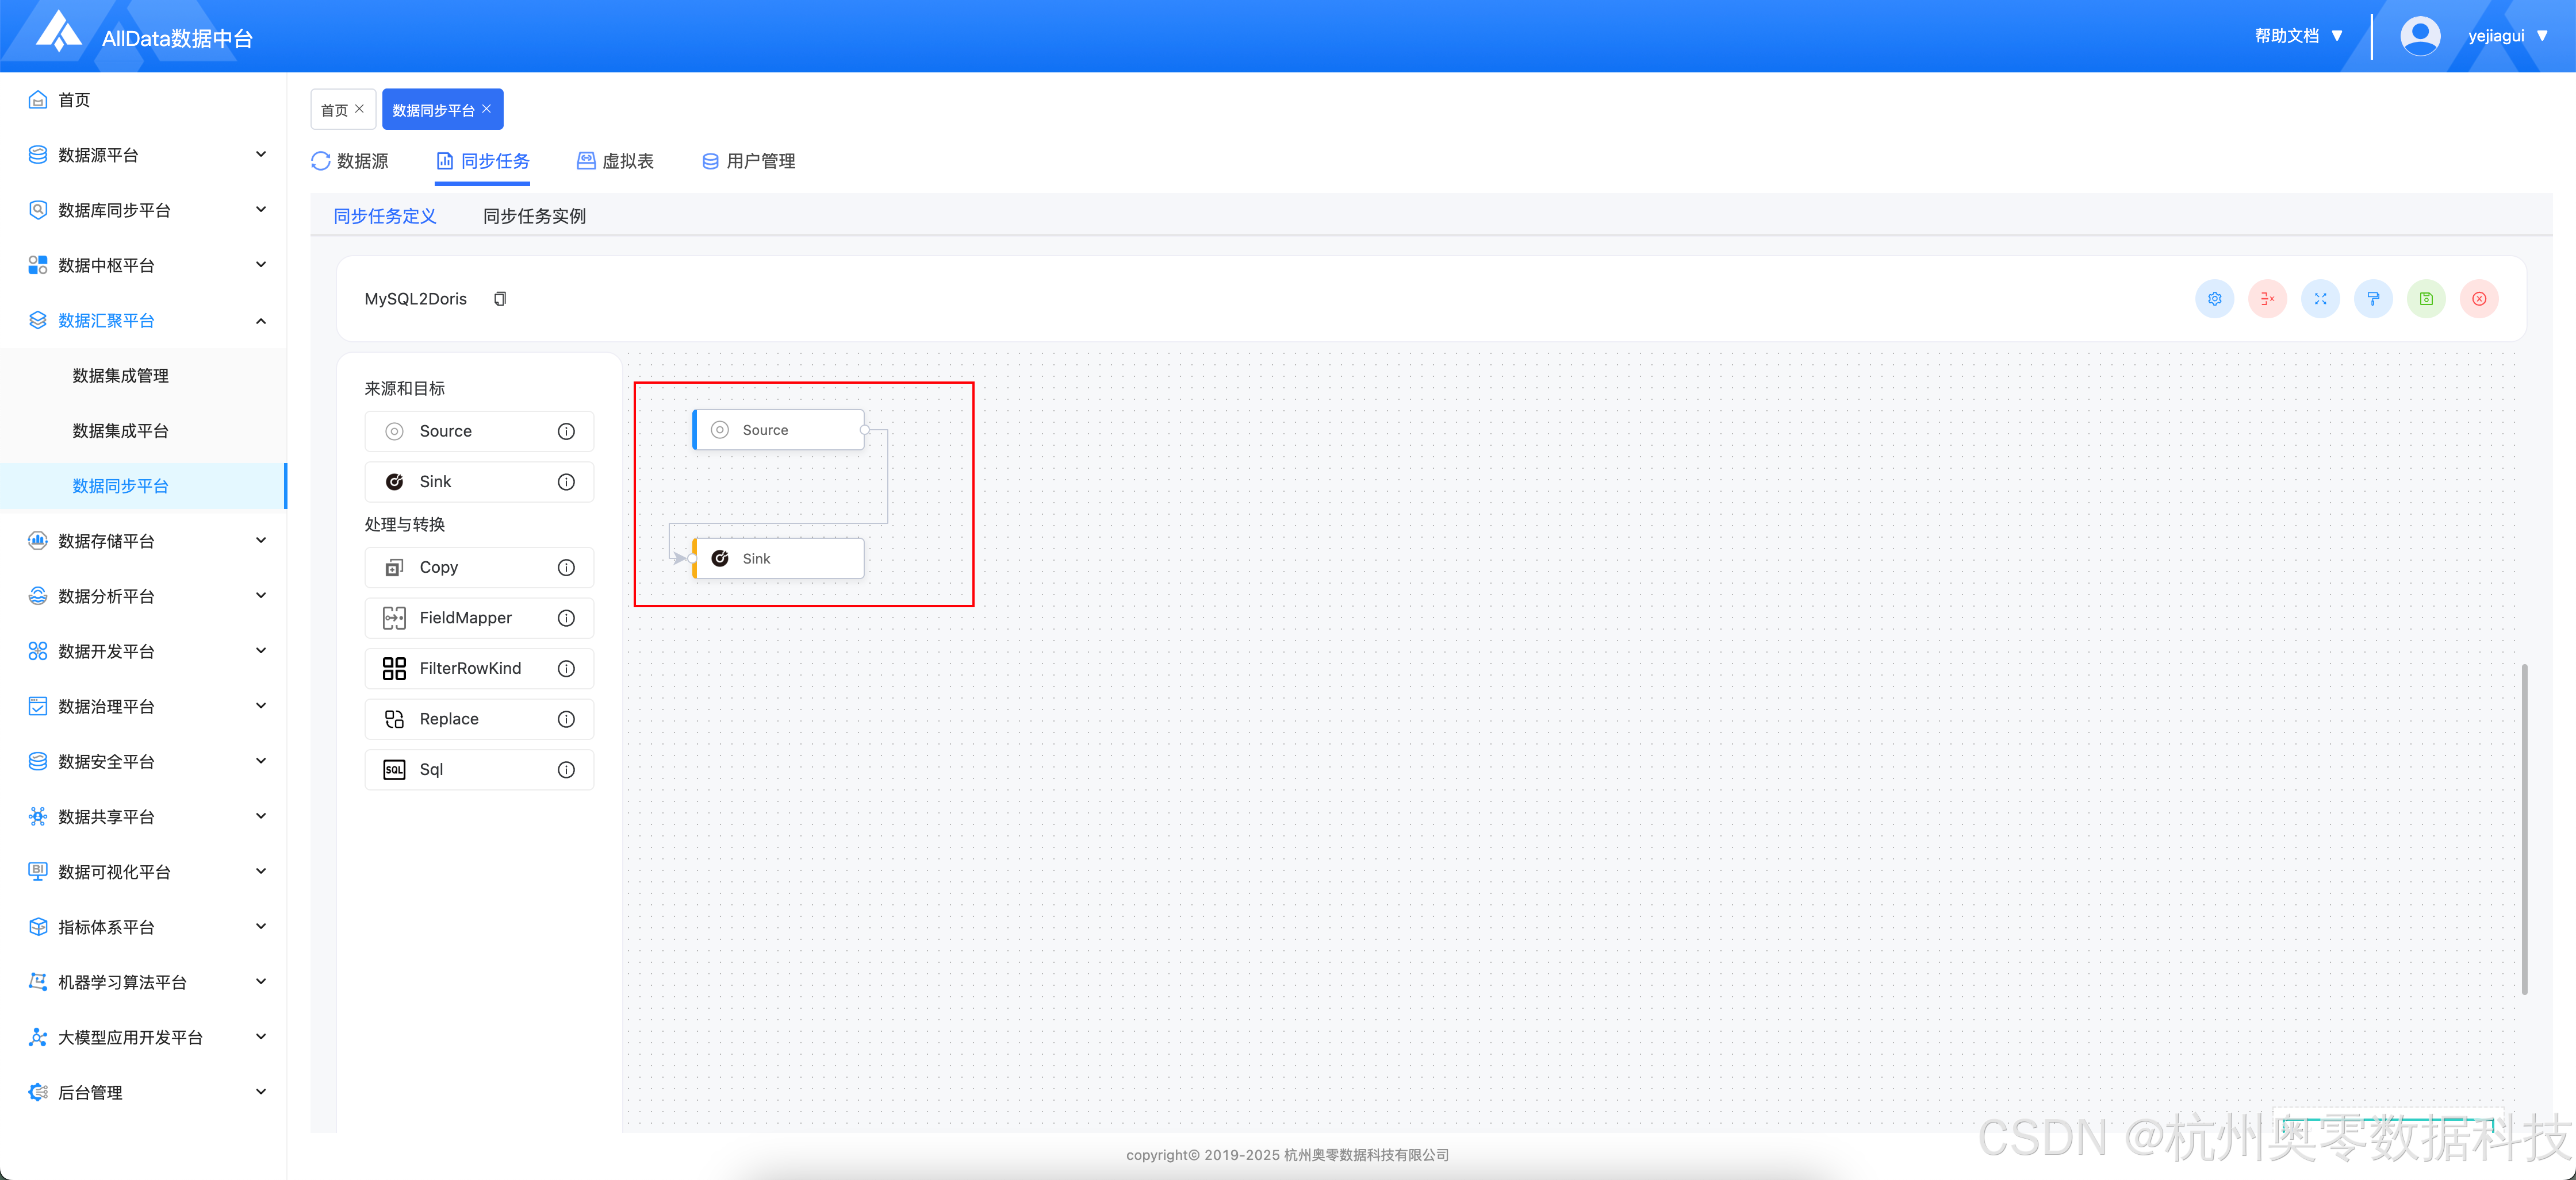Open the gear settings icon in the task toolbar
This screenshot has height=1180, width=2576.
pyautogui.click(x=2214, y=299)
